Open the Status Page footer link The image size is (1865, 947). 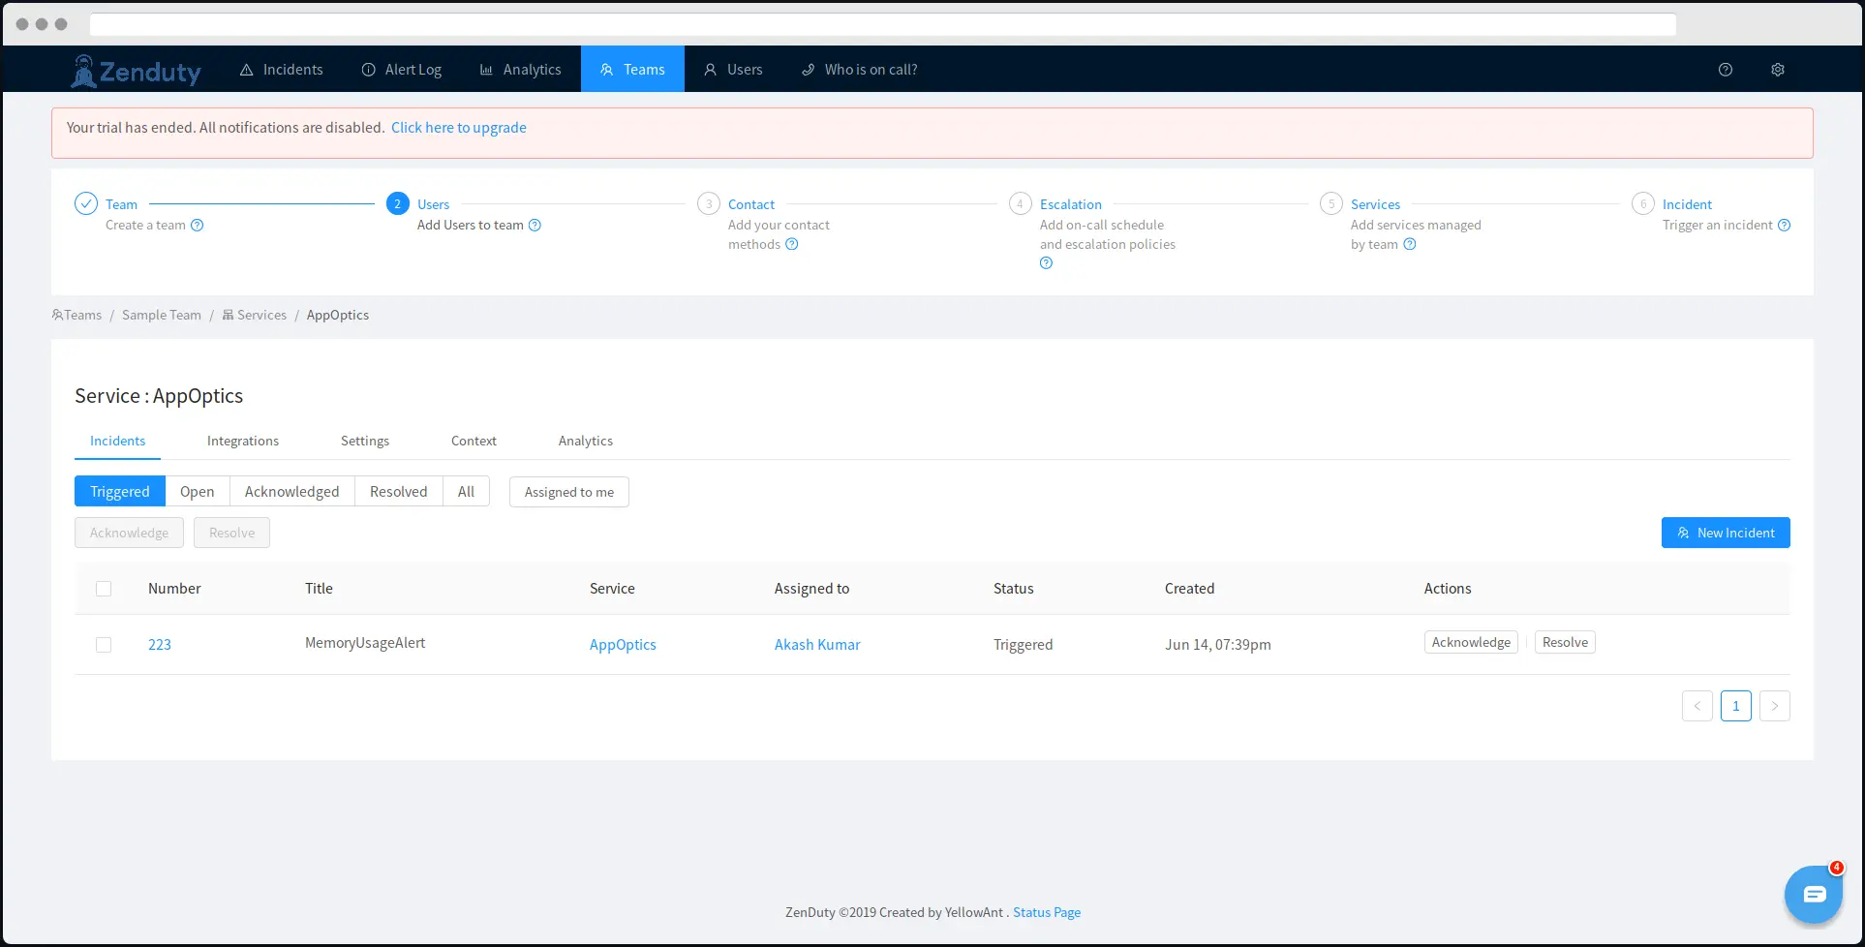point(1047,912)
